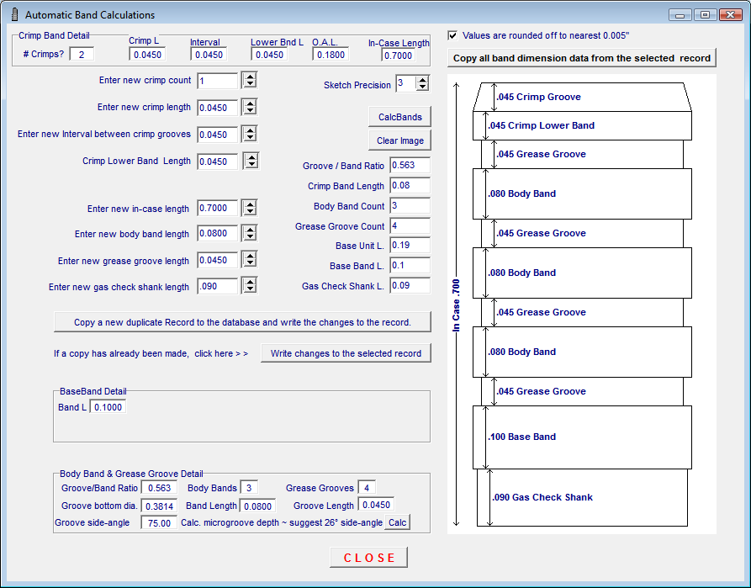This screenshot has height=588, width=751.
Task: Click the Clear Image button
Action: click(x=400, y=140)
